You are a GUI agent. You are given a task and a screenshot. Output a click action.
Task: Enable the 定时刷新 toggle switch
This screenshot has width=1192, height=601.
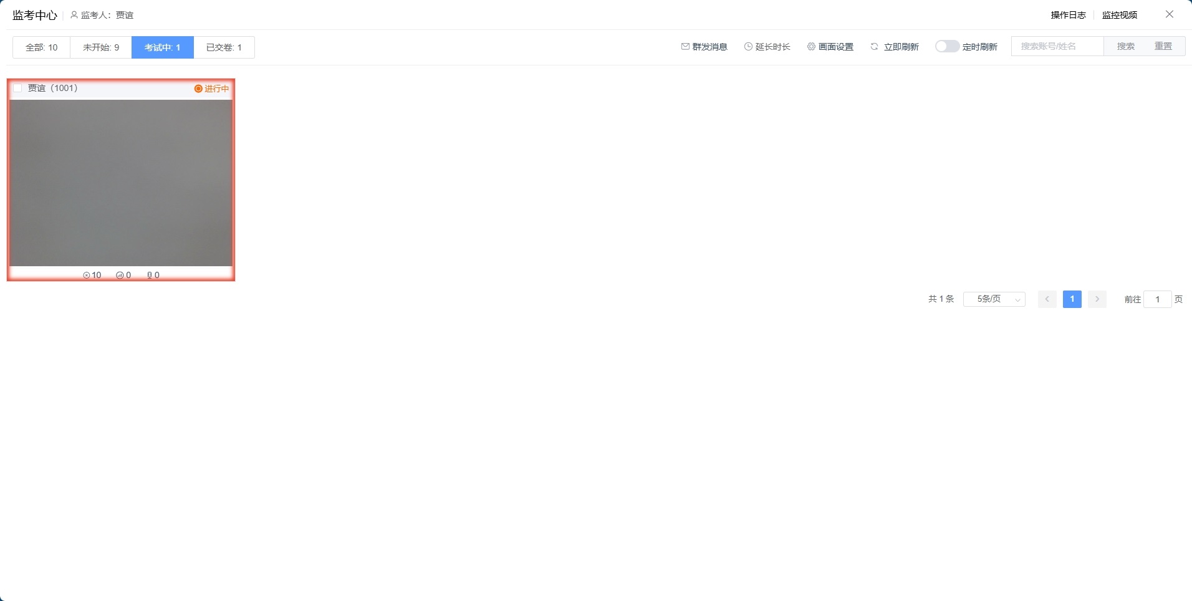(x=946, y=47)
